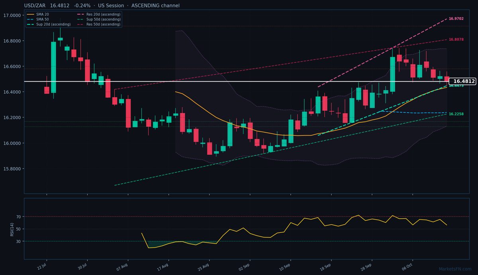Click the RSI 30 level label

pyautogui.click(x=19, y=242)
